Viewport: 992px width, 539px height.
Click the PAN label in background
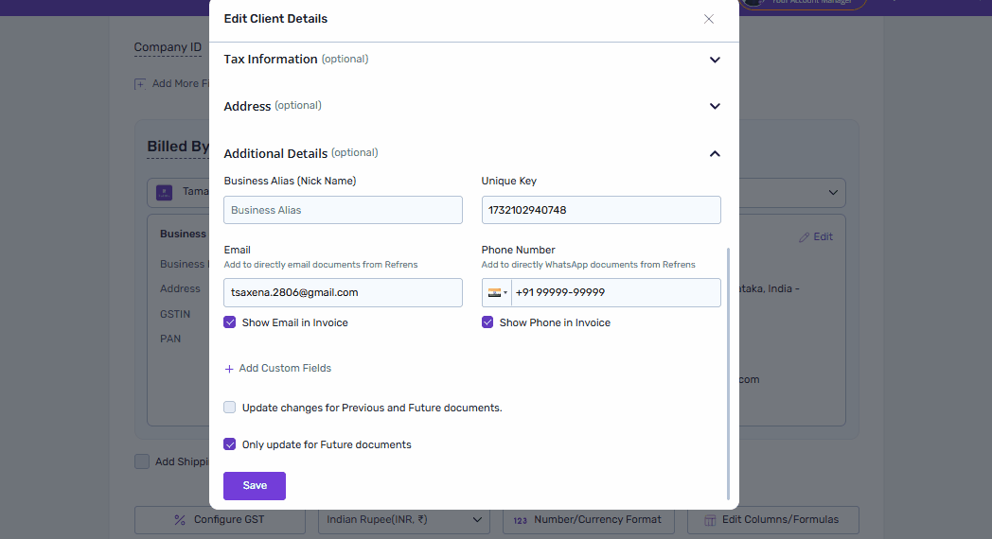[170, 339]
